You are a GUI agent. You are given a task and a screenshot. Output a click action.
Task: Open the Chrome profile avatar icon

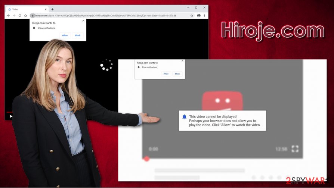pos(199,16)
